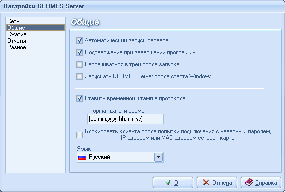Confirm settings with the Ok button
The image size is (285, 192).
tap(173, 182)
